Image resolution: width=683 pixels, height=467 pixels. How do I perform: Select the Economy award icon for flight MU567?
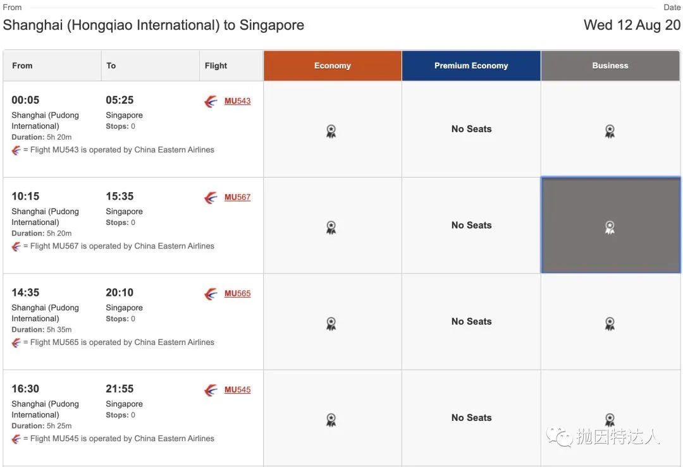331,227
